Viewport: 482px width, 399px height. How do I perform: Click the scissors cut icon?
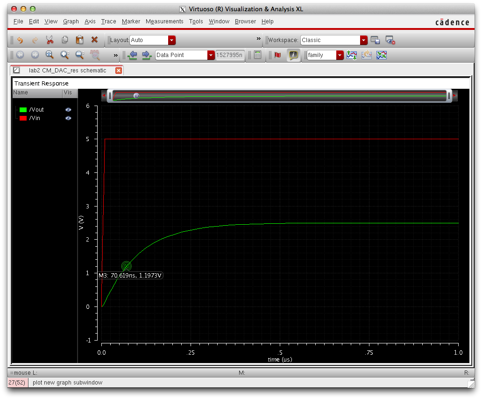50,40
